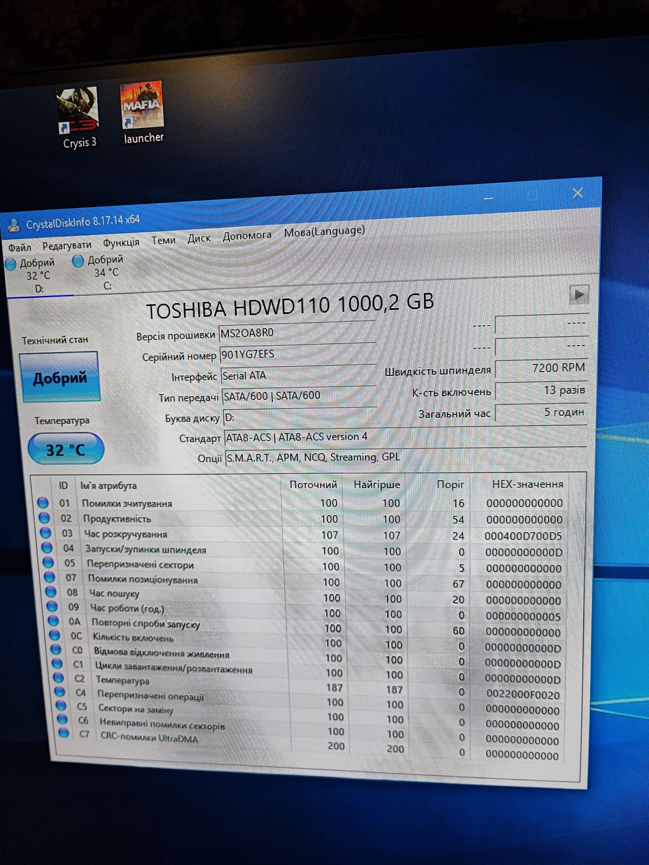Click status circle of attribute 02 Продуктивність
Image resolution: width=649 pixels, height=865 pixels.
[44, 517]
